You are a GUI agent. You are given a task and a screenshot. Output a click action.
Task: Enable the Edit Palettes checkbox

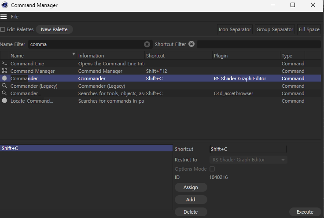click(x=3, y=29)
